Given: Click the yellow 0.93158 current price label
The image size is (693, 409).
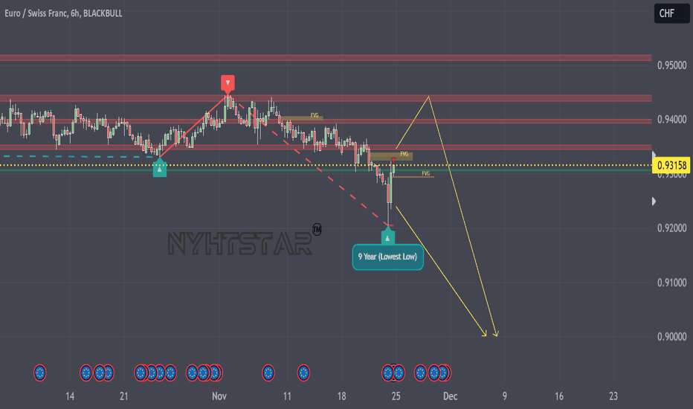Looking at the screenshot, I should tap(671, 165).
